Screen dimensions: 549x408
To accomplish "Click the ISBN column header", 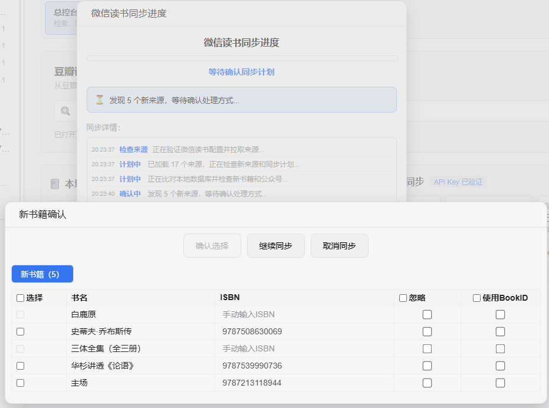I will [230, 298].
